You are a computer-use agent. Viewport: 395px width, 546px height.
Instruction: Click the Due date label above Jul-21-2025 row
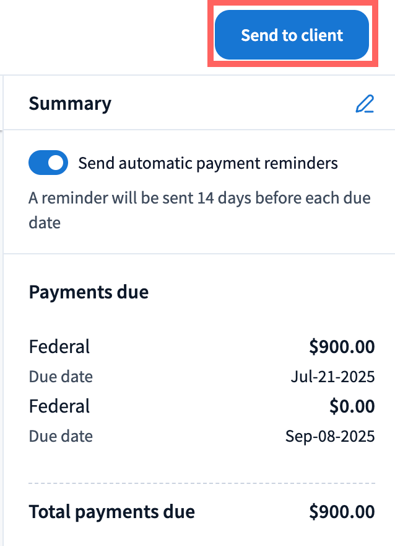[61, 376]
